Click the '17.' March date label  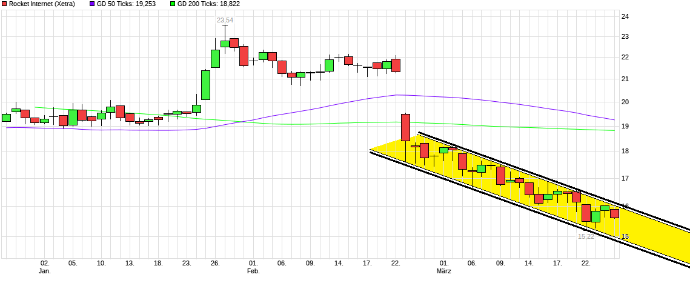[557, 263]
